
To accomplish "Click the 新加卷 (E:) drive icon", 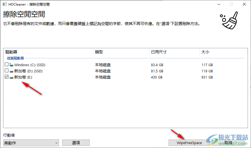I will coord(11,77).
